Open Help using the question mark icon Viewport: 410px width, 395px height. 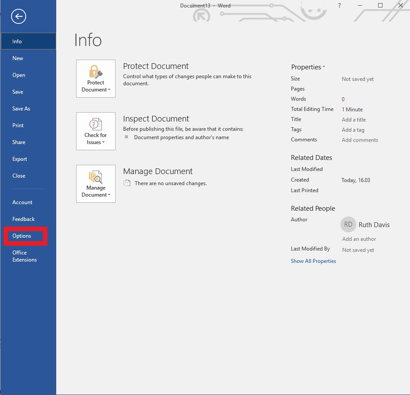tap(339, 5)
